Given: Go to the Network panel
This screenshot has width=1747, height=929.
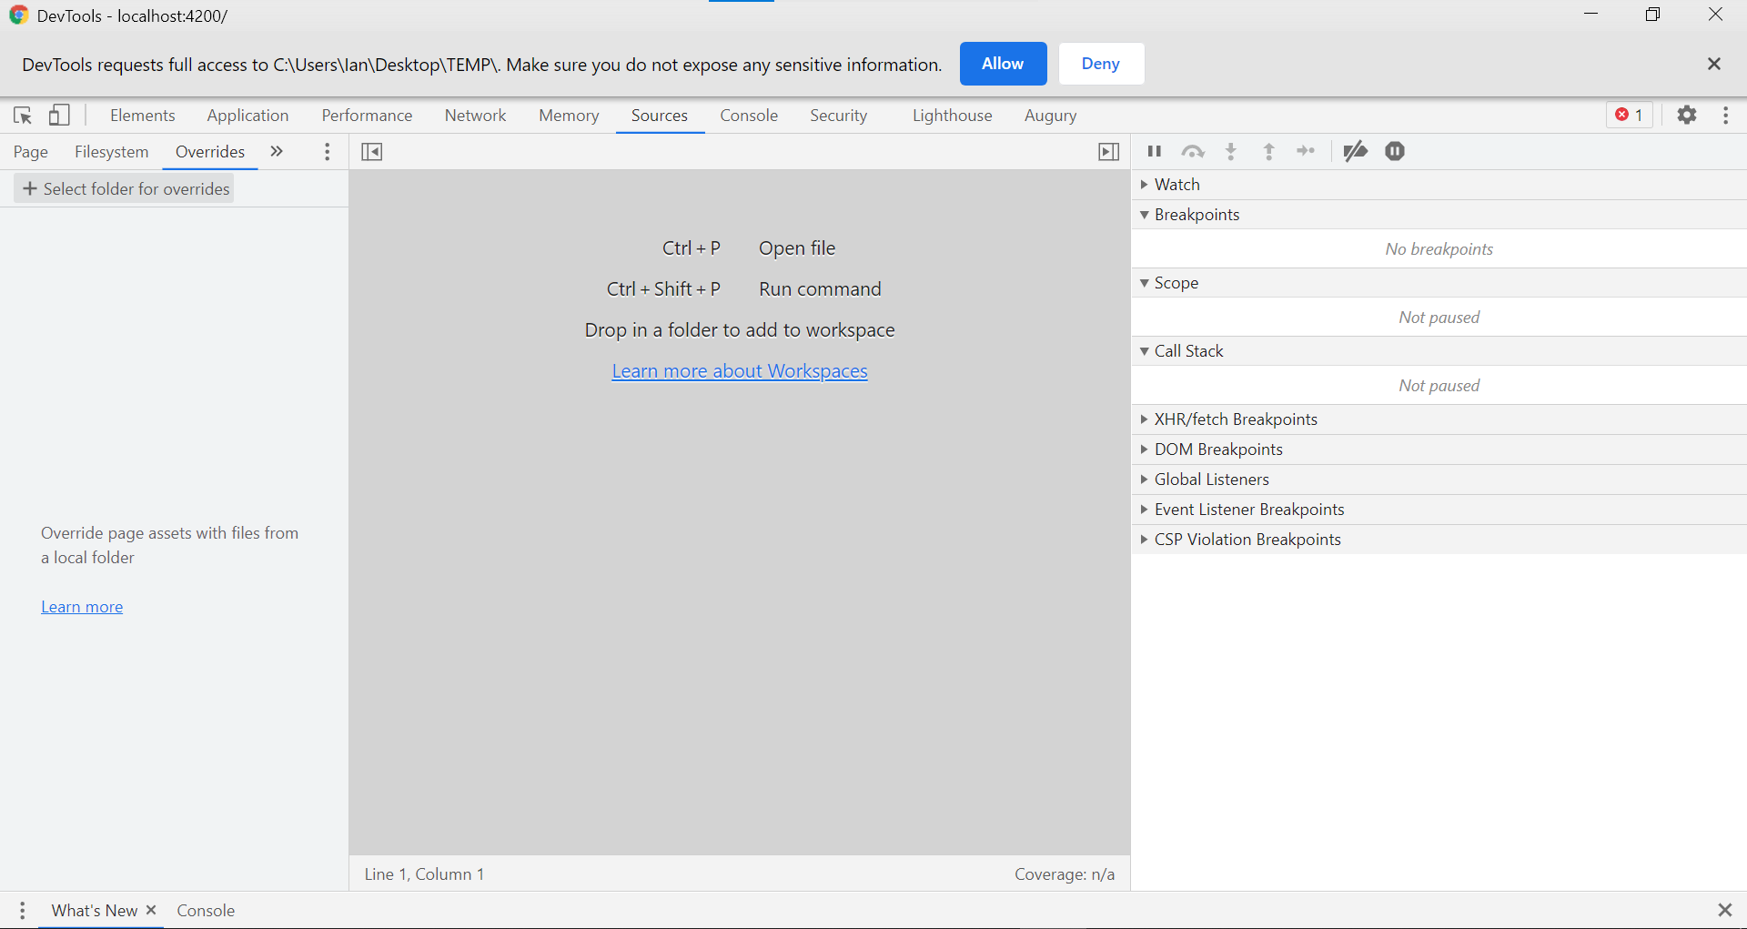Looking at the screenshot, I should click(475, 116).
